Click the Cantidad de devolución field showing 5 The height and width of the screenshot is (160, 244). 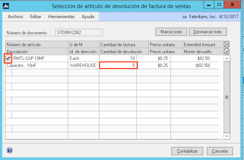click(118, 65)
